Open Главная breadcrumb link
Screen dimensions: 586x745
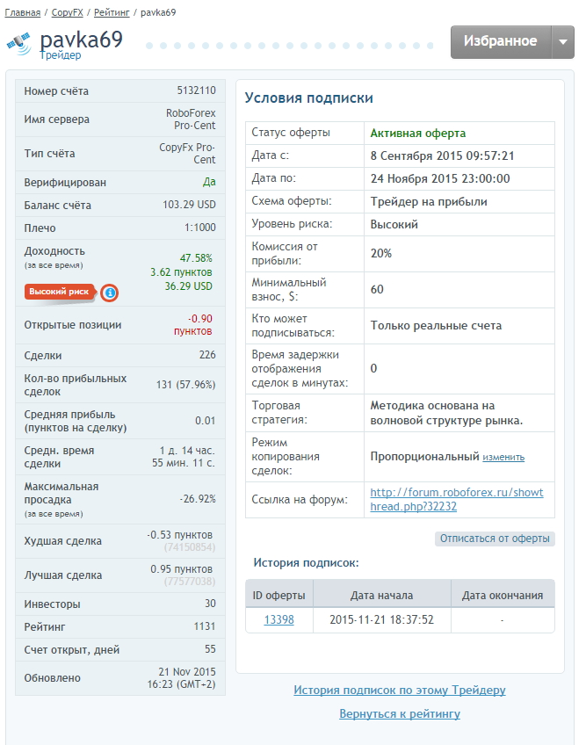point(22,12)
